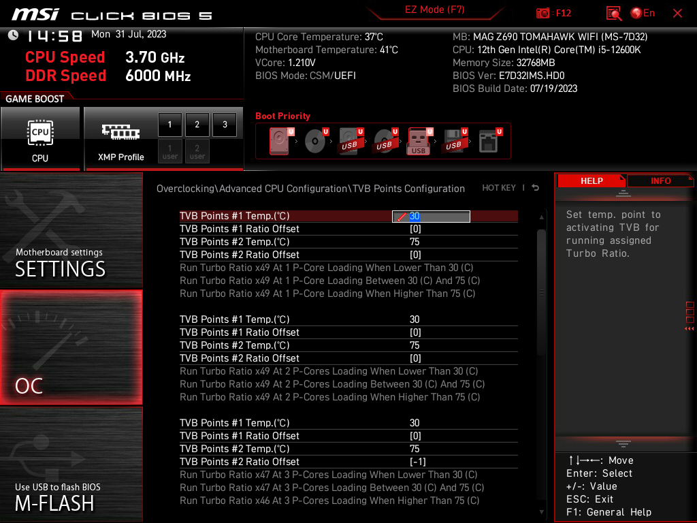This screenshot has height=523, width=697.
Task: Click the date Mon 31 Jul, 2023
Action: click(x=129, y=34)
